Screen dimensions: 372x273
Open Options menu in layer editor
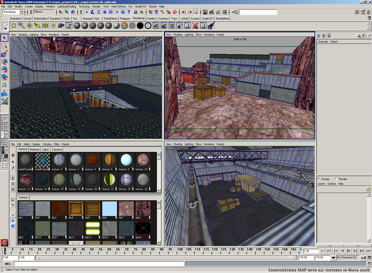(332, 184)
